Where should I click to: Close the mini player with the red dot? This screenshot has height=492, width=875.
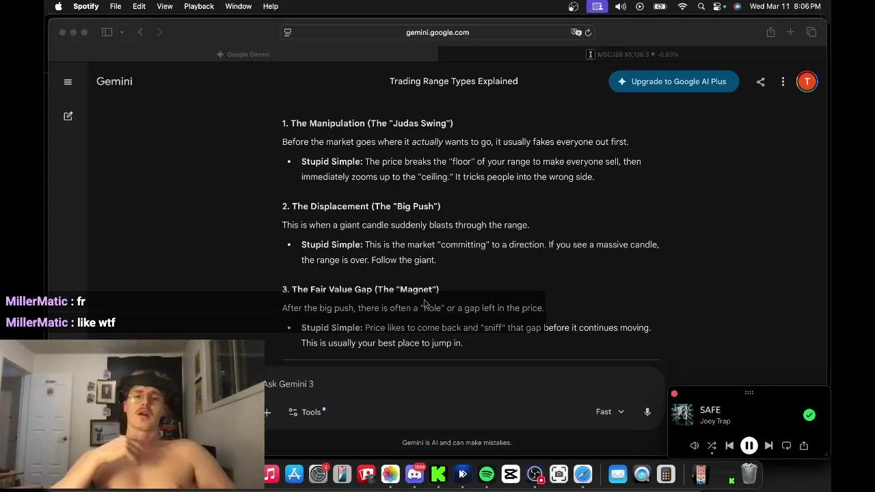(x=674, y=394)
